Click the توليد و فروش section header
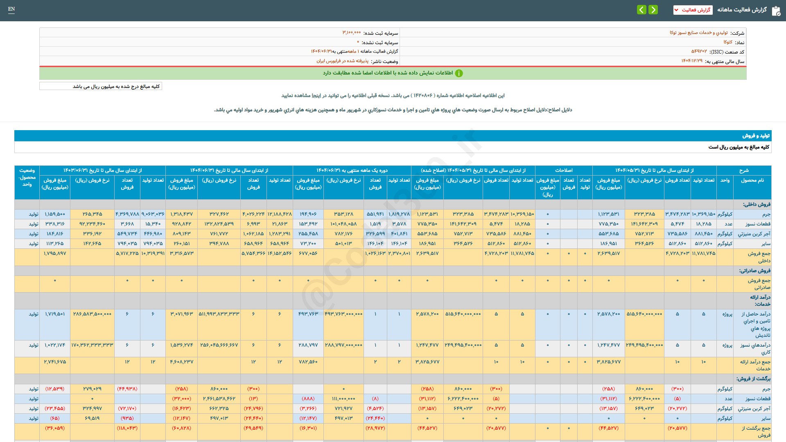The height and width of the screenshot is (442, 786). tap(756, 136)
